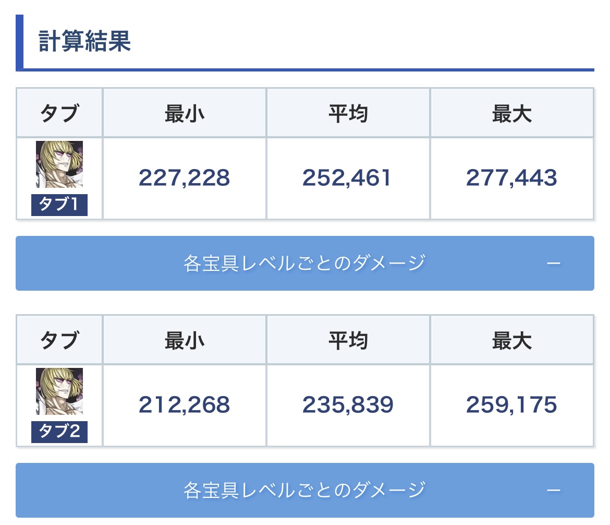Click the 平均 header in タブ1 table
The height and width of the screenshot is (525, 610).
coord(348,114)
